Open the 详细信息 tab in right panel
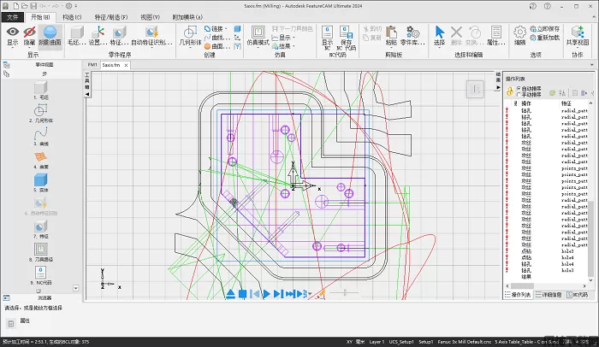This screenshot has width=599, height=347. pos(548,294)
